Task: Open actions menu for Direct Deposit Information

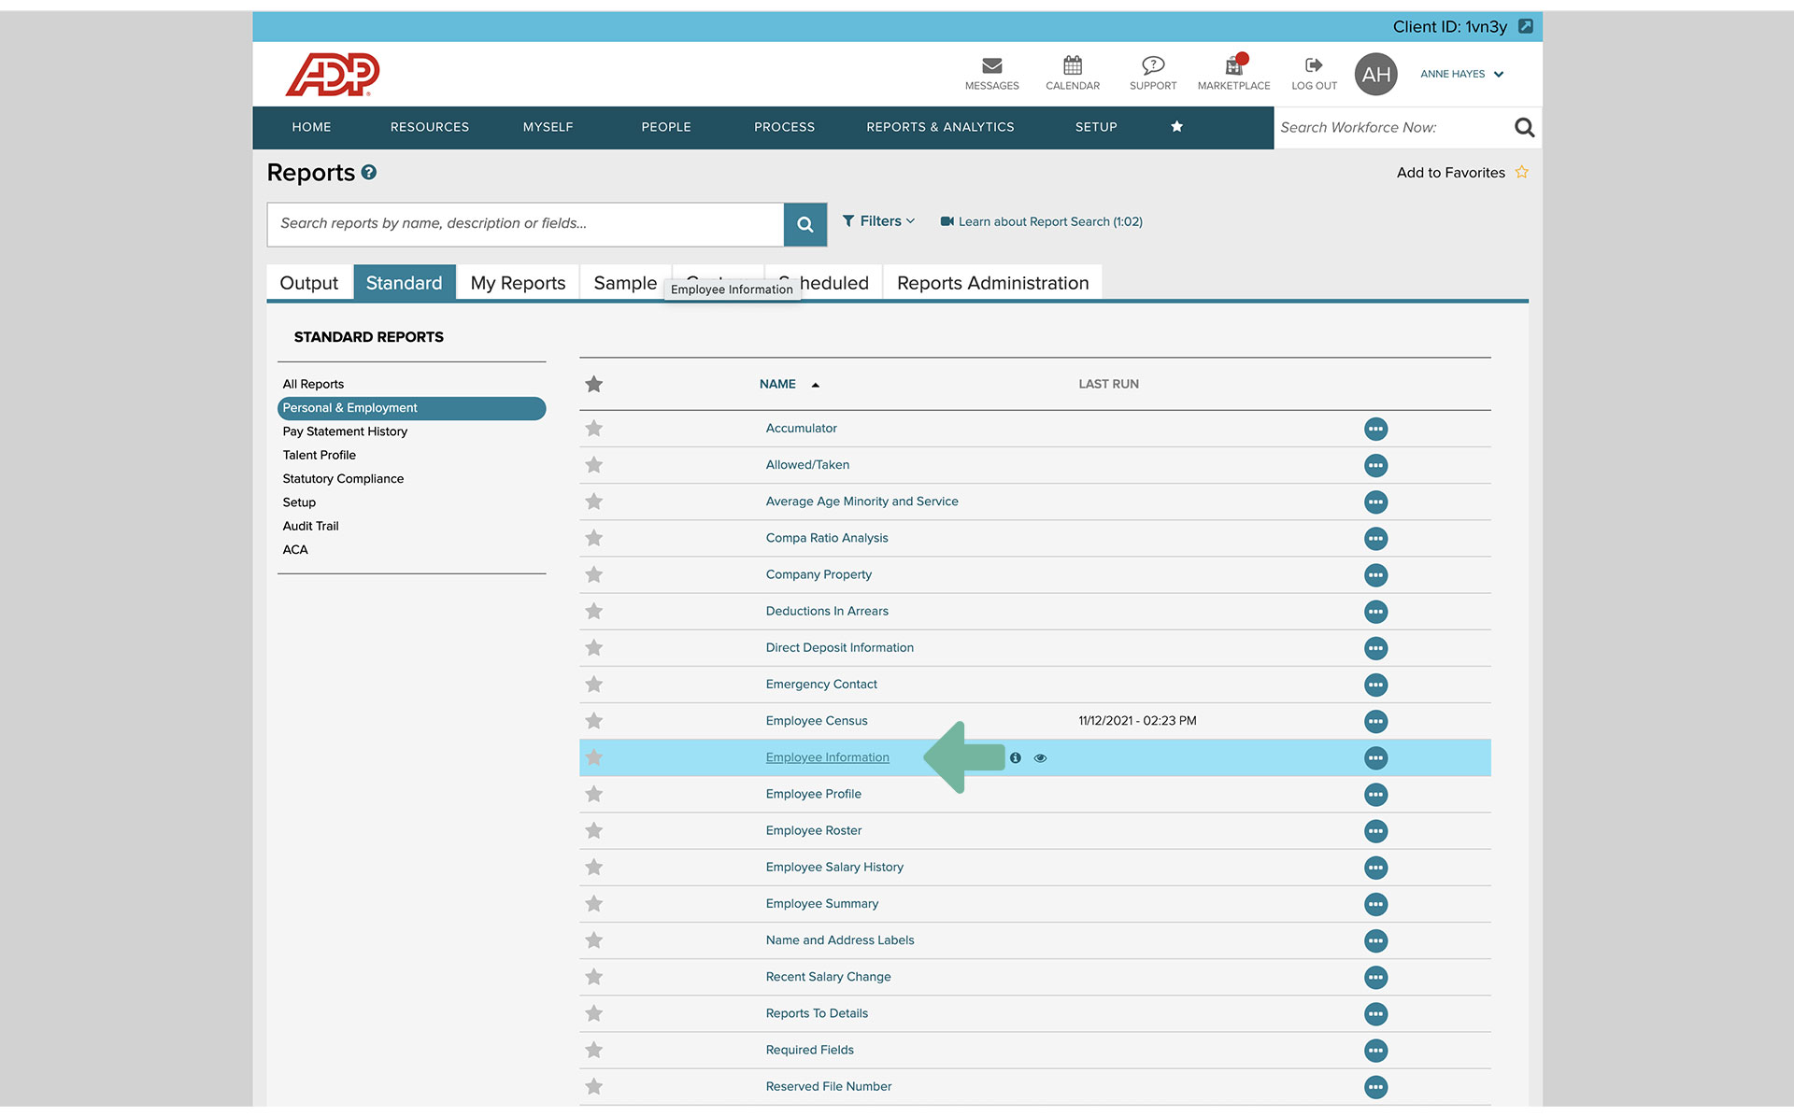Action: tap(1375, 648)
